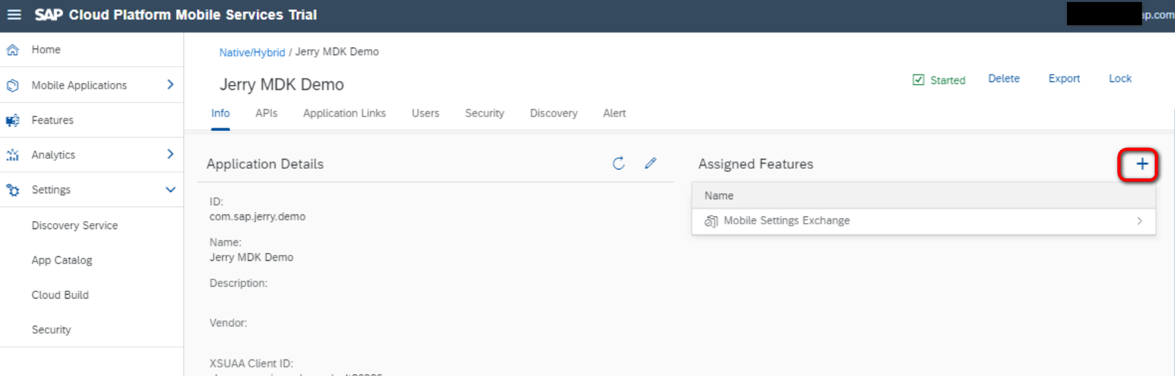Viewport: 1175px width, 376px height.
Task: Open App Catalog under Settings
Action: [62, 260]
